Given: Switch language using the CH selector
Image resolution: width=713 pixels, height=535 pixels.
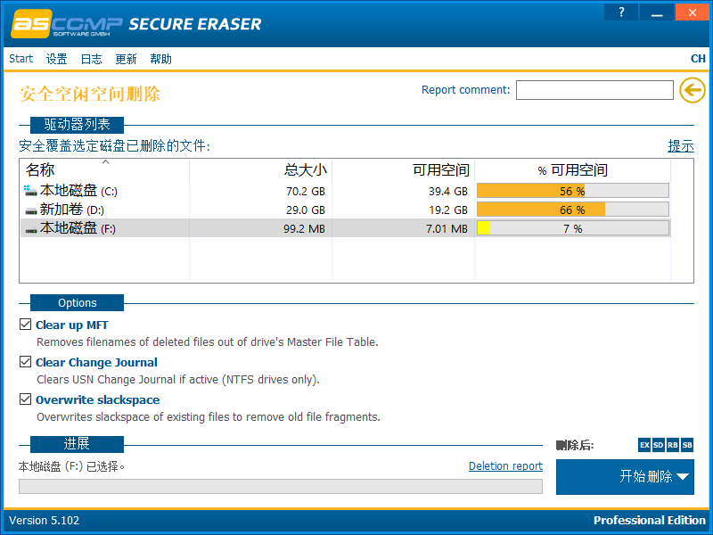Looking at the screenshot, I should (x=698, y=59).
